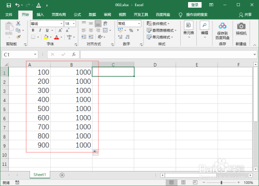Toggle Italic formatting
Screen dimensions: 259x186
[40, 30]
